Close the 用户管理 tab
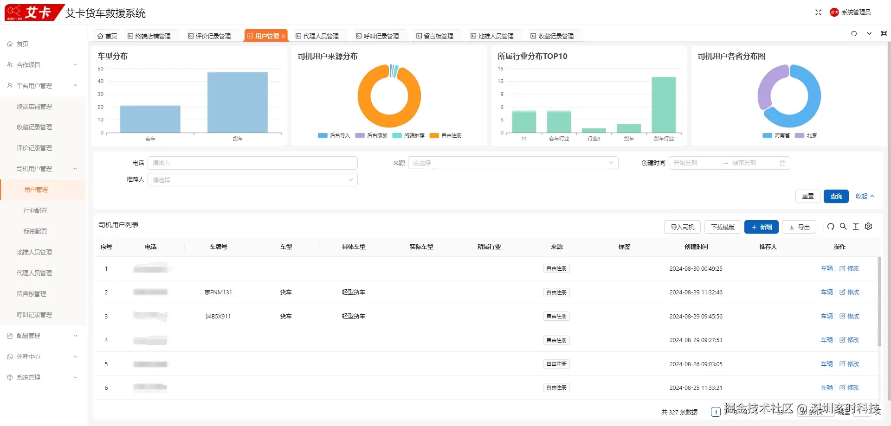Screen dimensions: 891x426 [x=283, y=36]
